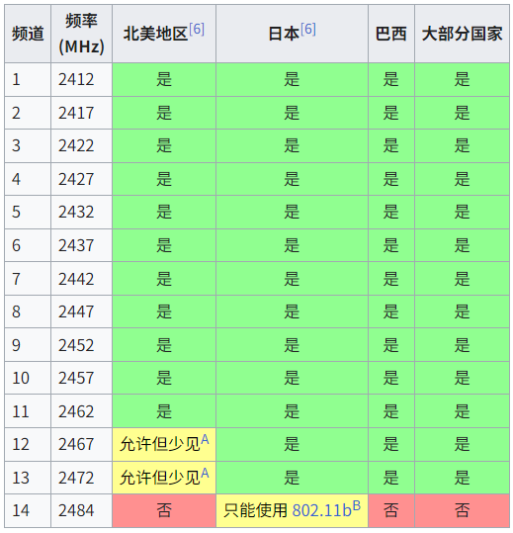Click frequency cell 2442
Screen dimensions: 513x533
coord(81,279)
